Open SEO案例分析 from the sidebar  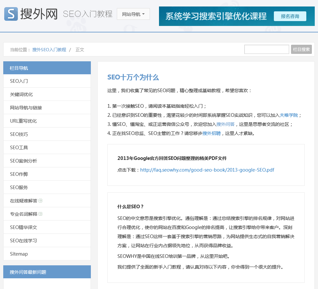pos(23,161)
